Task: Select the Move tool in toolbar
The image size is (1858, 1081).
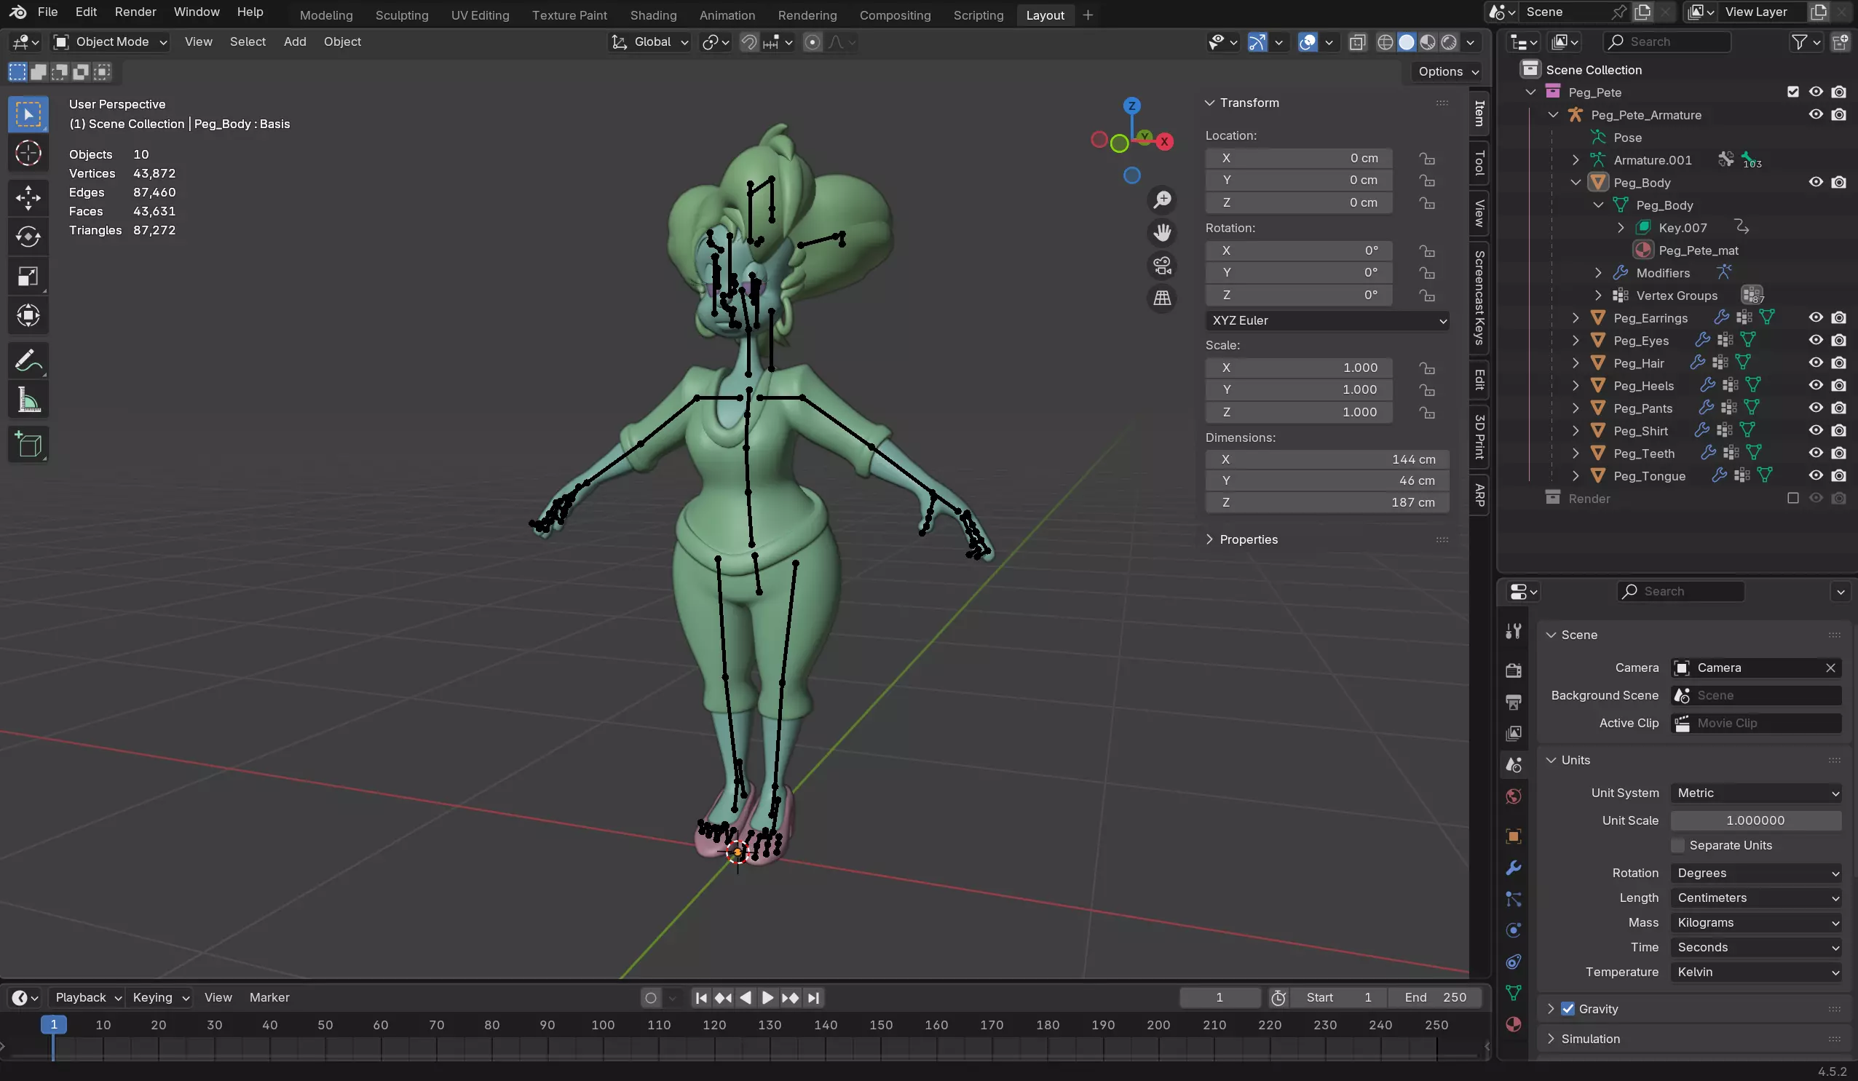Action: coord(28,197)
